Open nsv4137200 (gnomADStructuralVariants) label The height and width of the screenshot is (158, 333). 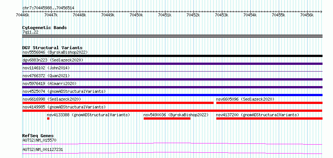point(258,115)
